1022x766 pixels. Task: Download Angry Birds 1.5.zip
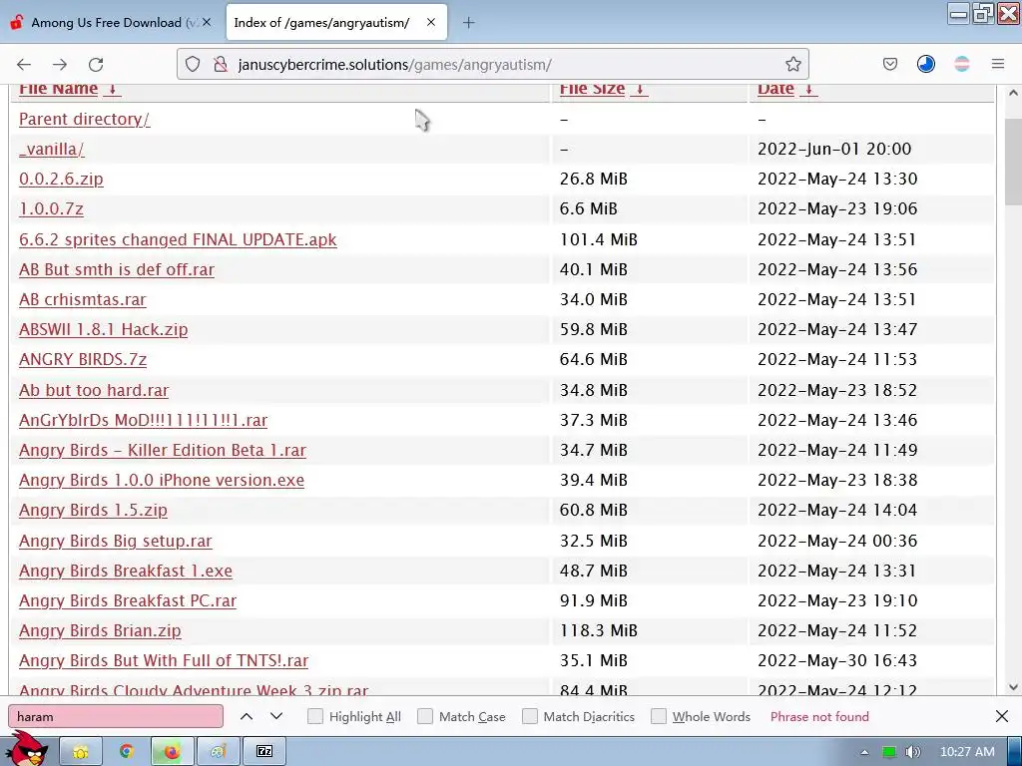93,510
